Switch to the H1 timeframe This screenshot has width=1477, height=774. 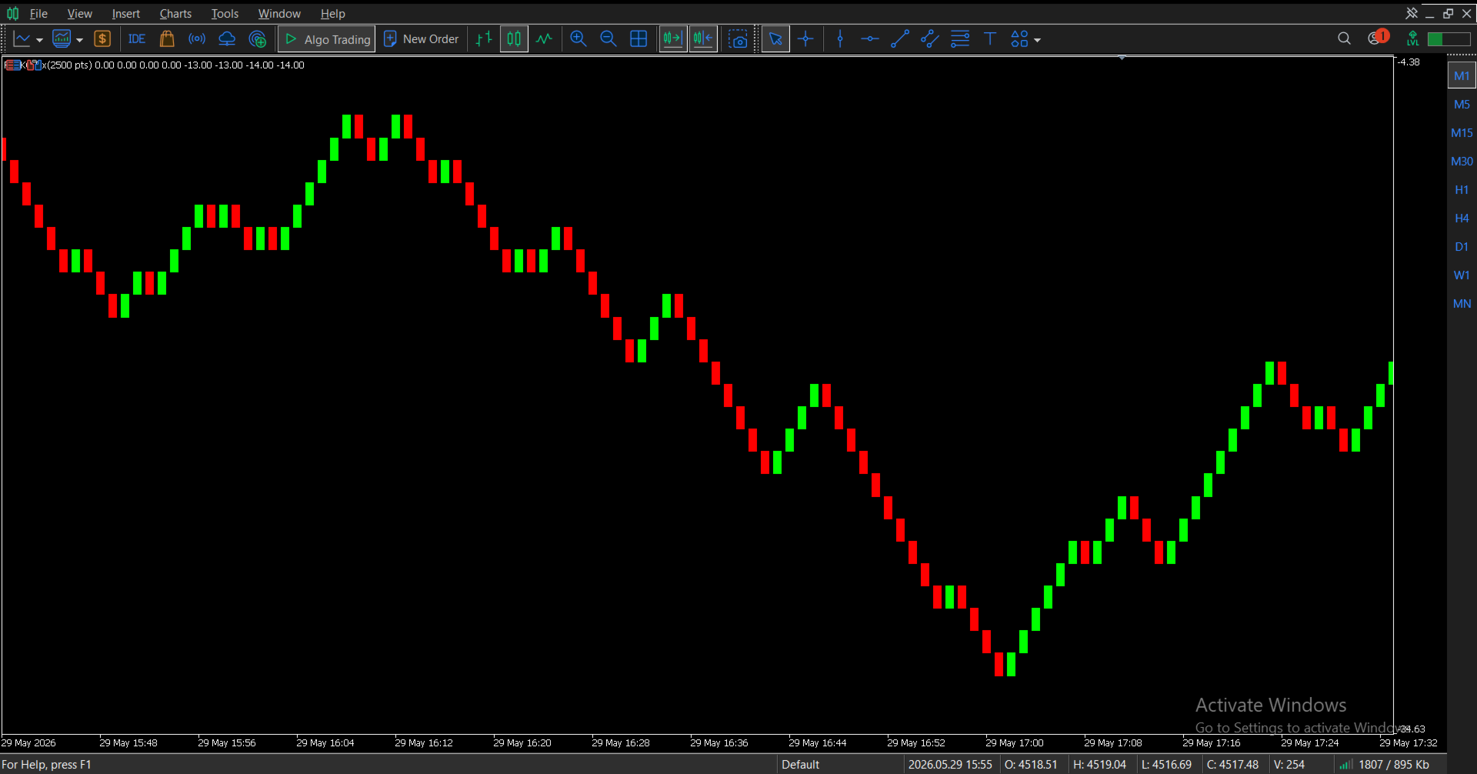(1462, 189)
